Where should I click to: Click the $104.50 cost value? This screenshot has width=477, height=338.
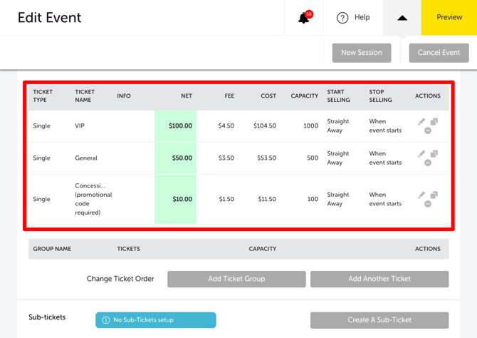[x=265, y=126]
